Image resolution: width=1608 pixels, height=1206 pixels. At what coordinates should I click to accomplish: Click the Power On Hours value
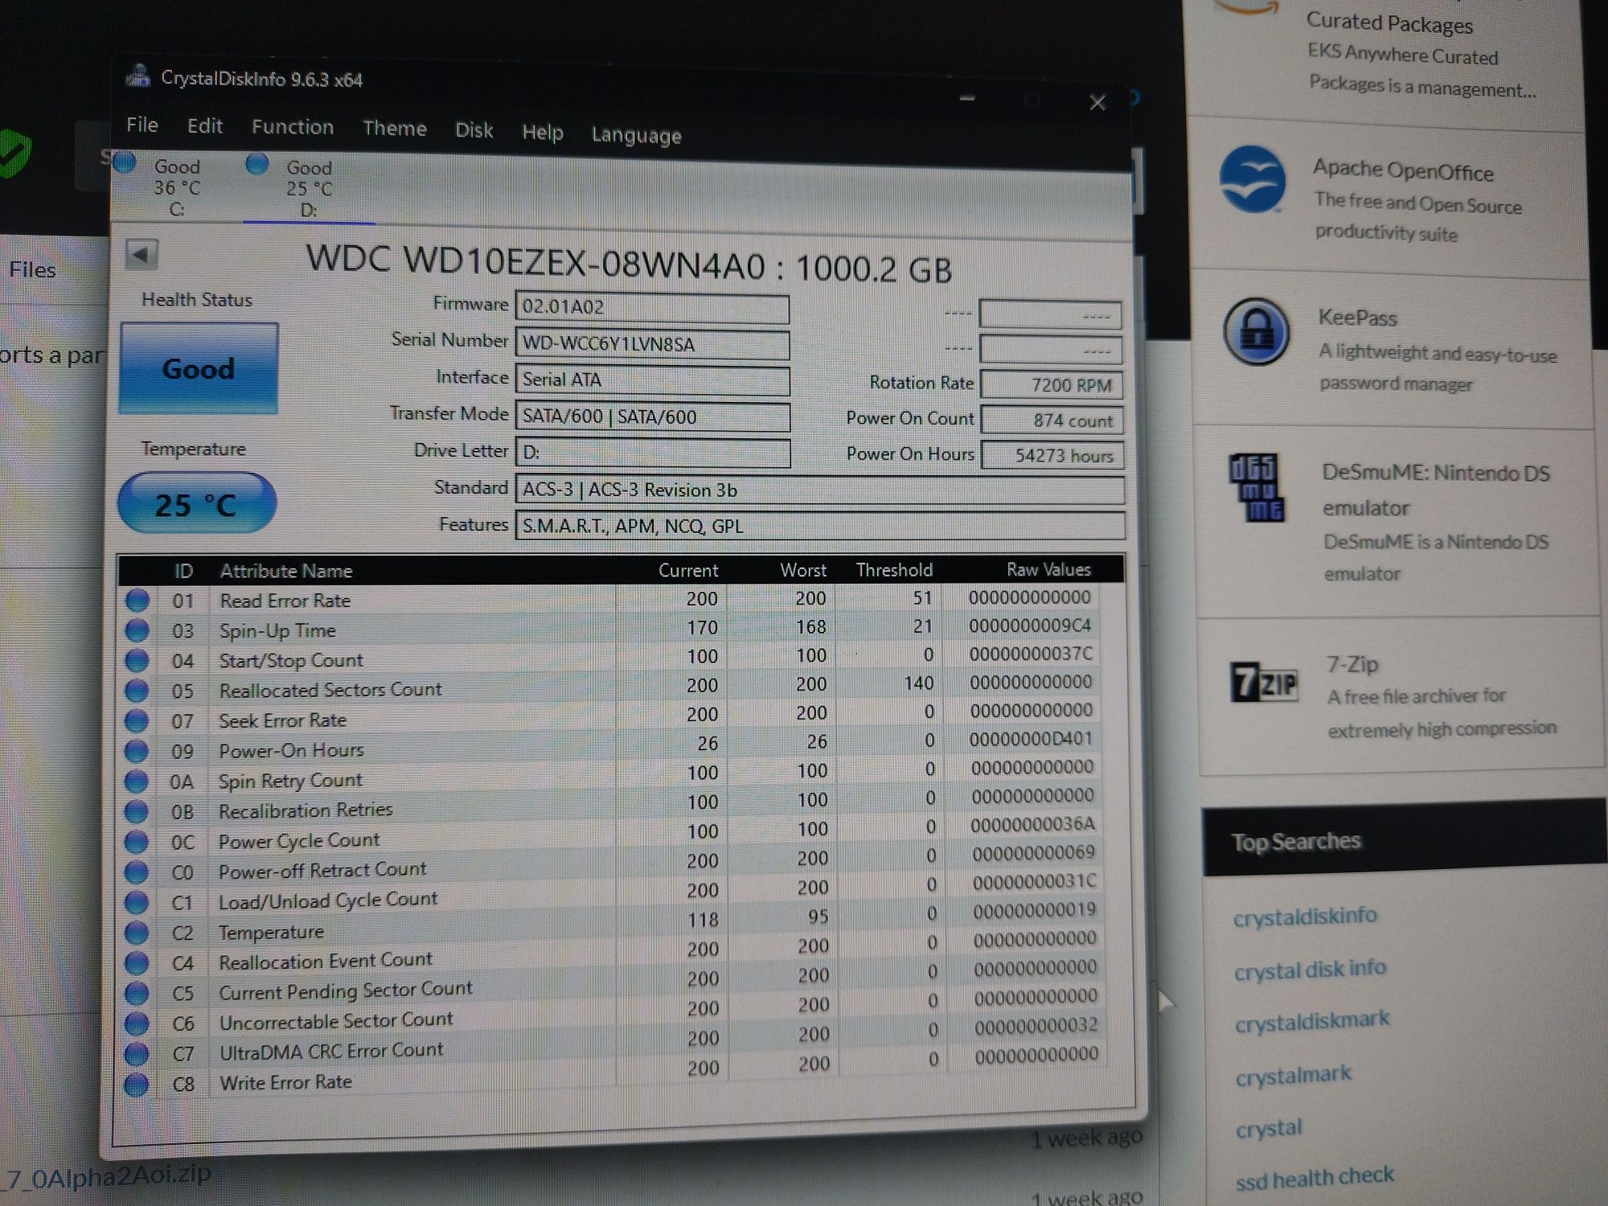pos(1051,455)
